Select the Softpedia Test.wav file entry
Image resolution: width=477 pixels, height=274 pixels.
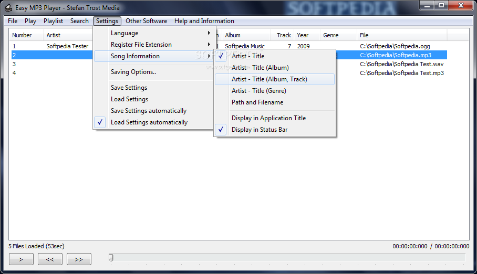tap(401, 64)
